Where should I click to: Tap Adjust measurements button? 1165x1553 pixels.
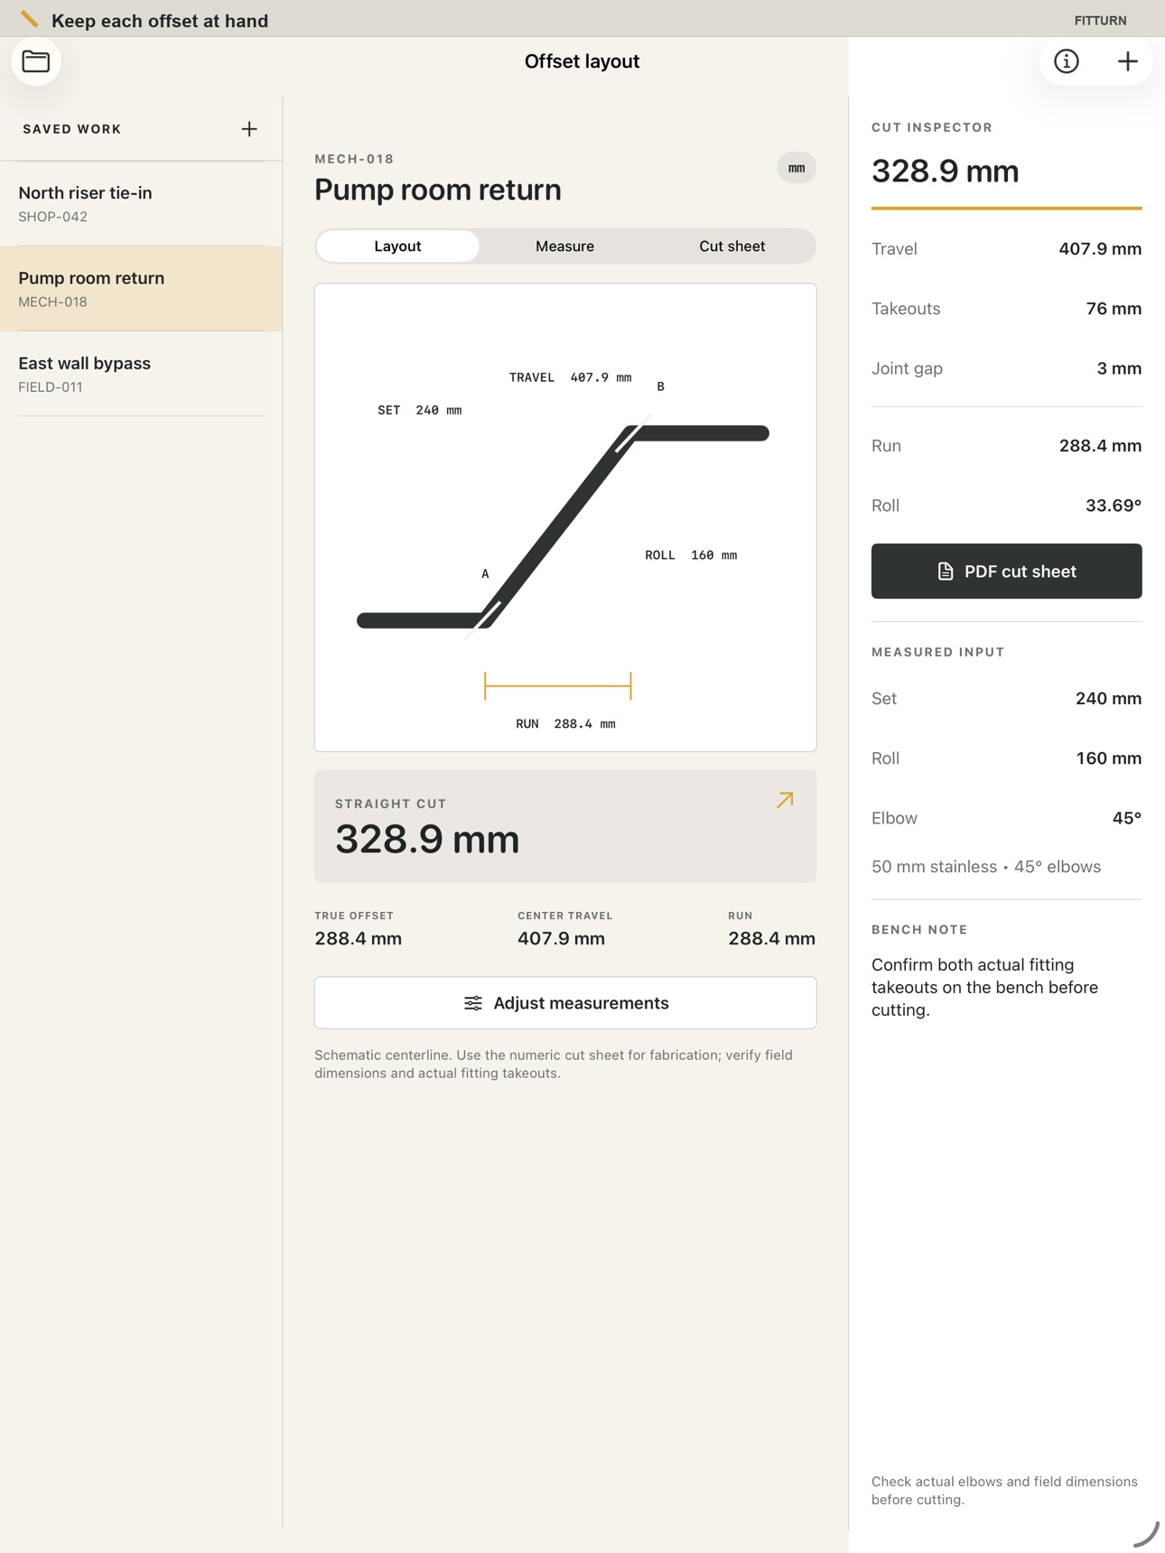click(565, 1003)
